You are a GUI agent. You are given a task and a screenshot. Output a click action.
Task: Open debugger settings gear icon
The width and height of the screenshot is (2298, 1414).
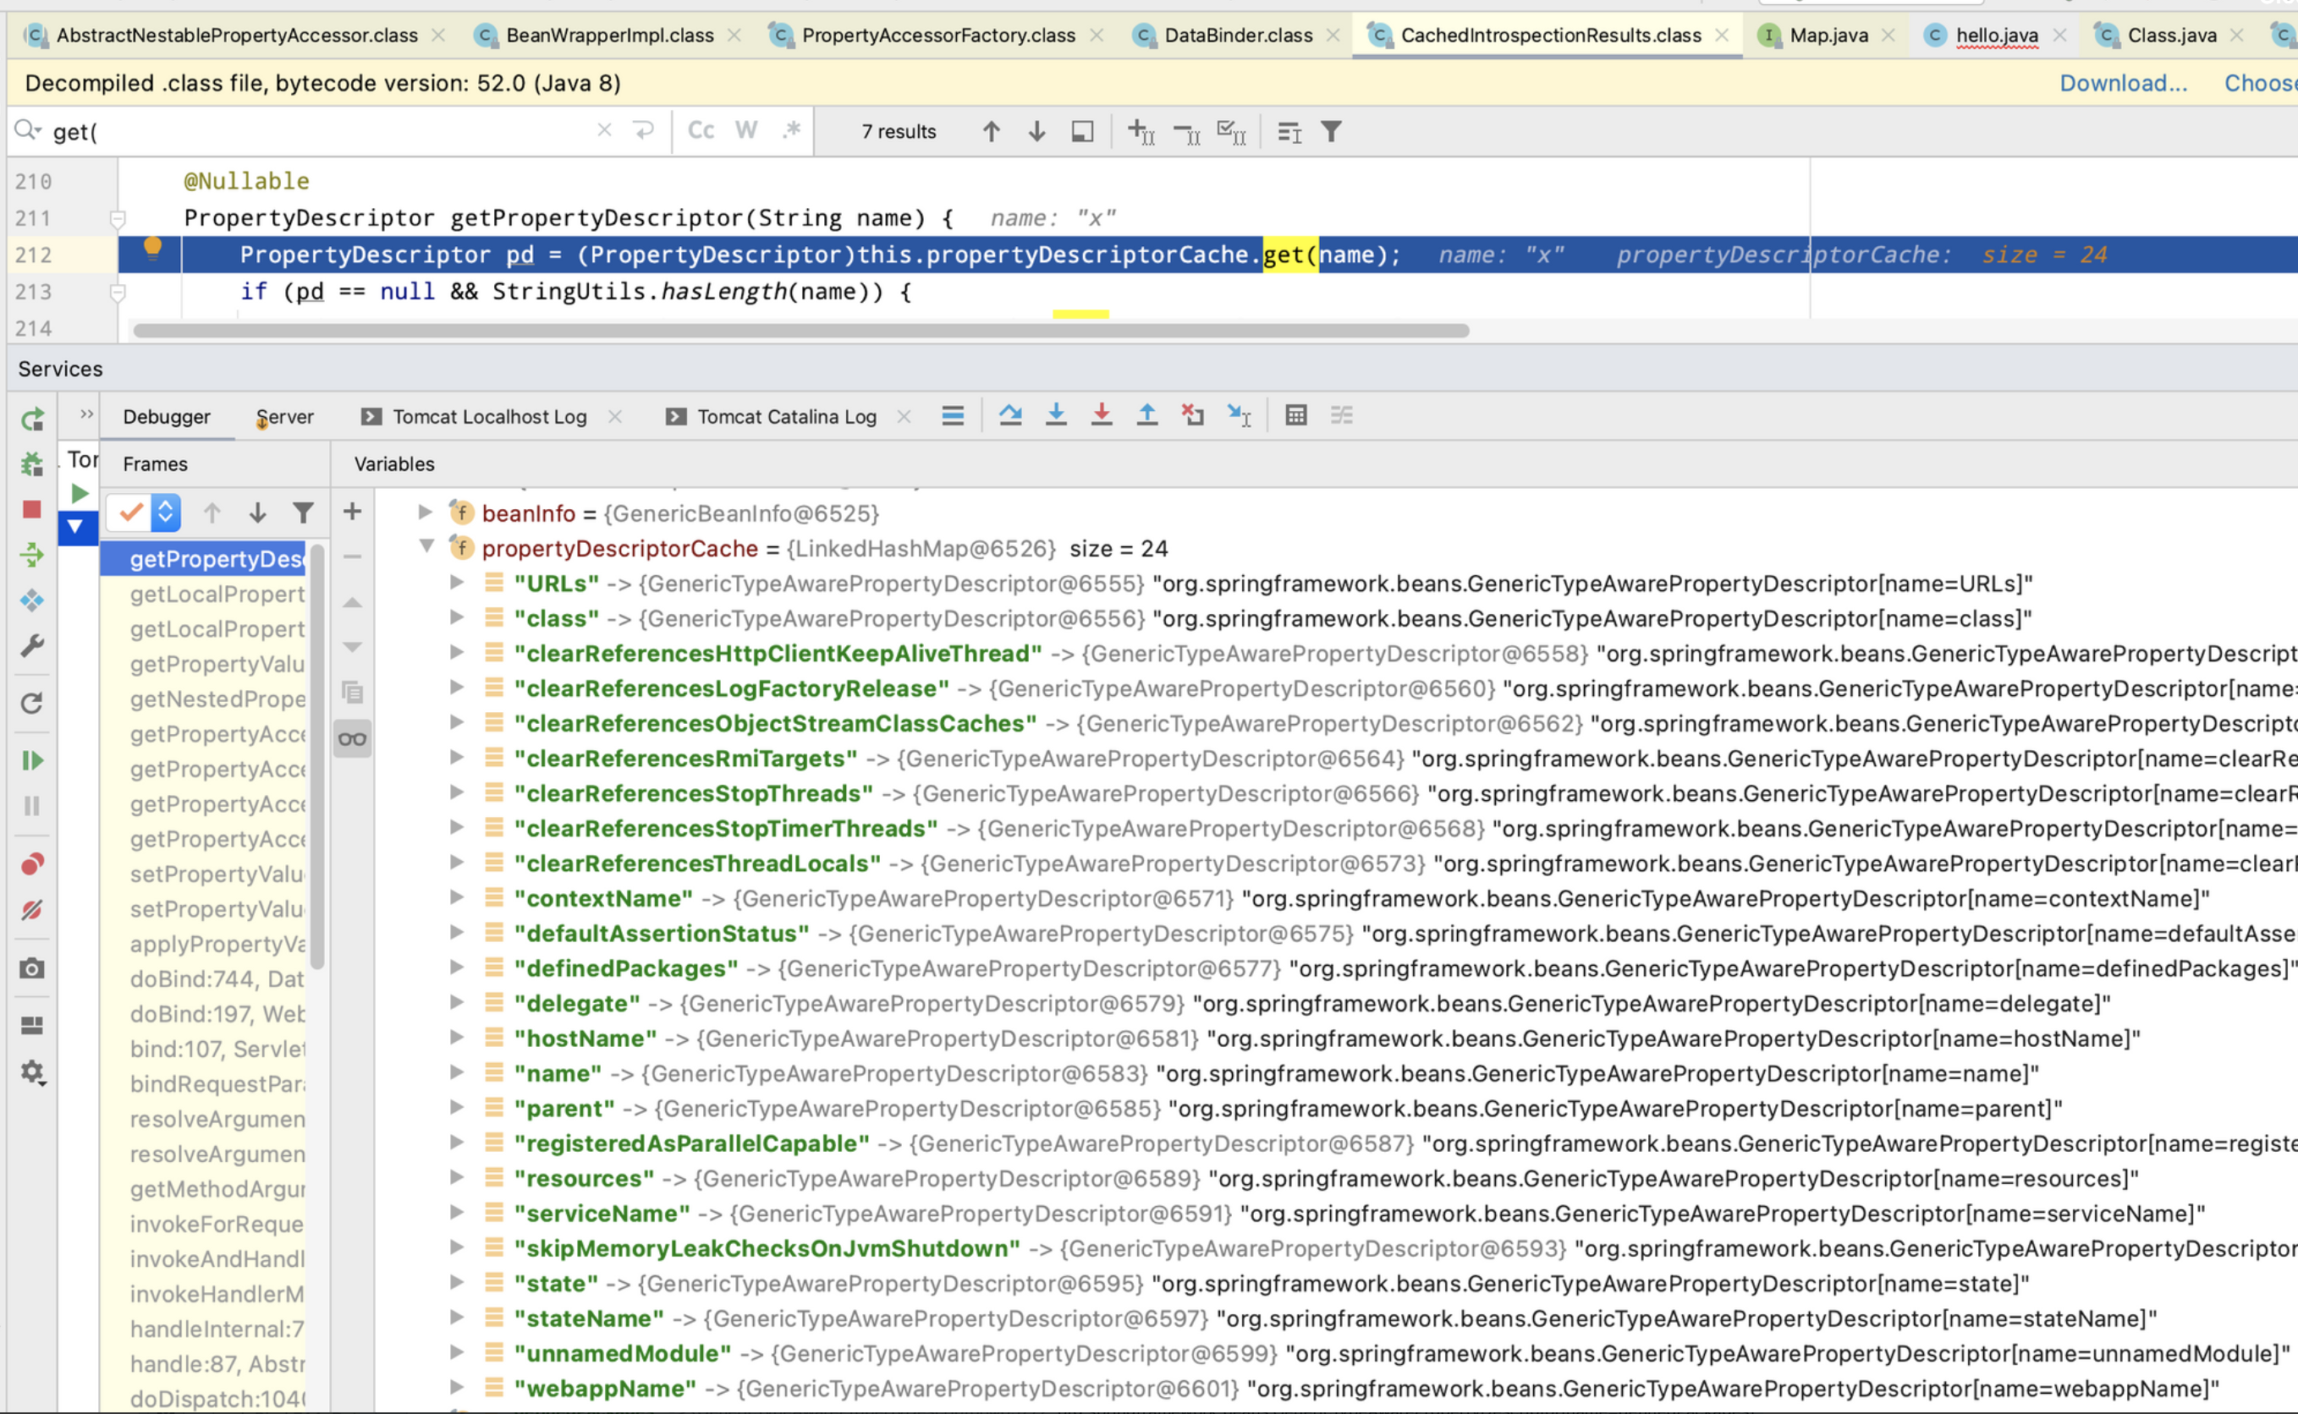tap(32, 1072)
